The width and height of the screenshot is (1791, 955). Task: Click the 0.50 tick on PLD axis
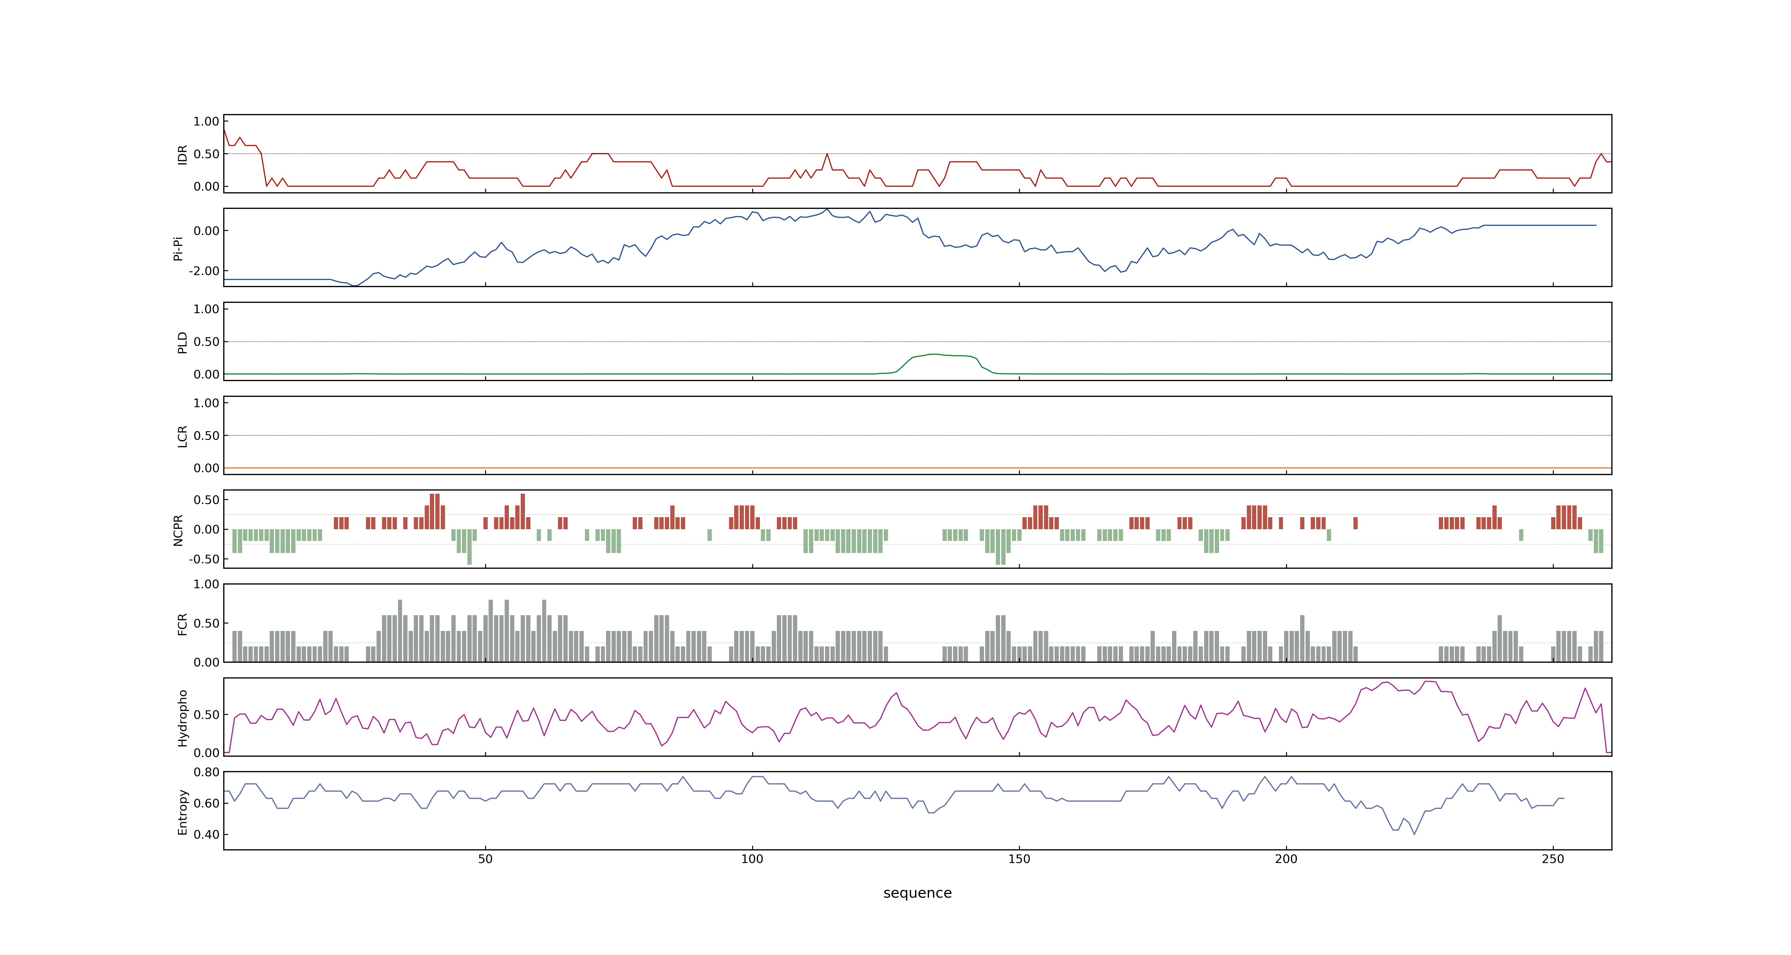(207, 342)
